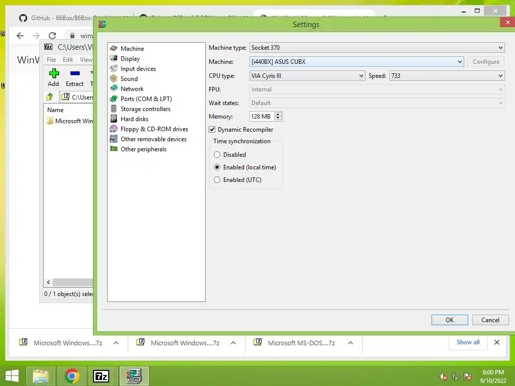Click 7-Zip up-folder icon

[50, 97]
